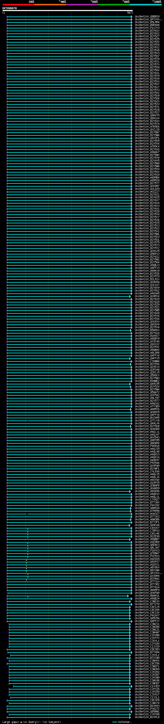Select the UniRef100_B3TN42 hit label

pyautogui.click(x=147, y=579)
